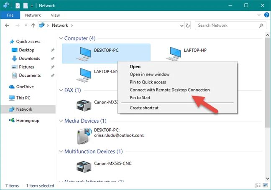This screenshot has width=271, height=190.
Task: Collapse the Media Devices (1) group
Action: tap(61, 121)
